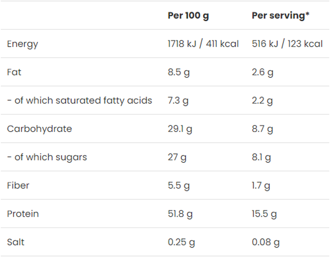Click the "Per 100 g" column header
This screenshot has width=330, height=257.
point(188,16)
